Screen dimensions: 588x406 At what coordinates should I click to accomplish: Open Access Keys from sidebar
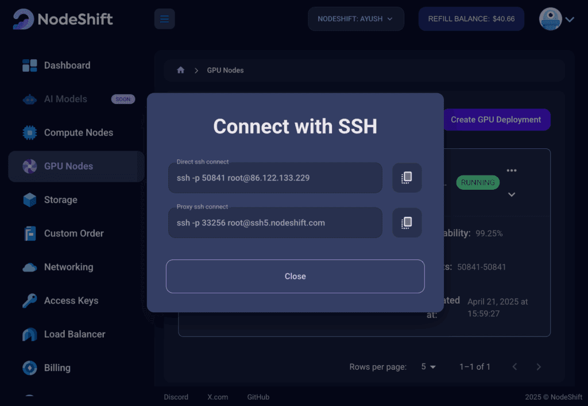click(x=71, y=300)
